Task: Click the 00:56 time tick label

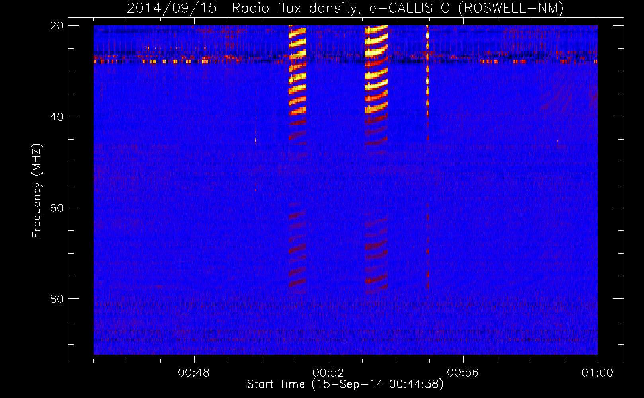Action: pyautogui.click(x=463, y=373)
